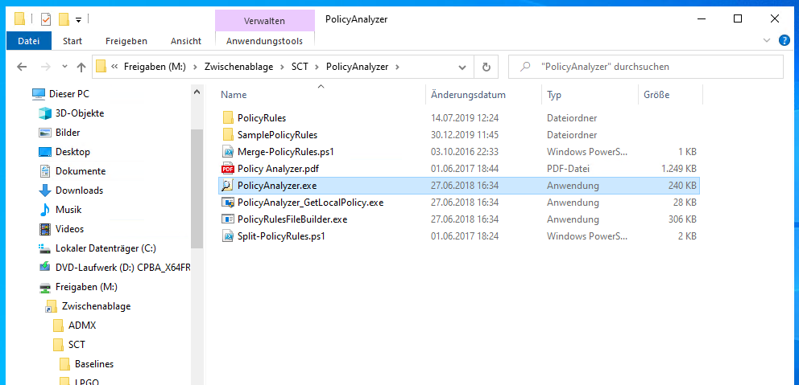This screenshot has width=799, height=385.
Task: Click the PolicyAnalyzer search box
Action: coord(646,67)
